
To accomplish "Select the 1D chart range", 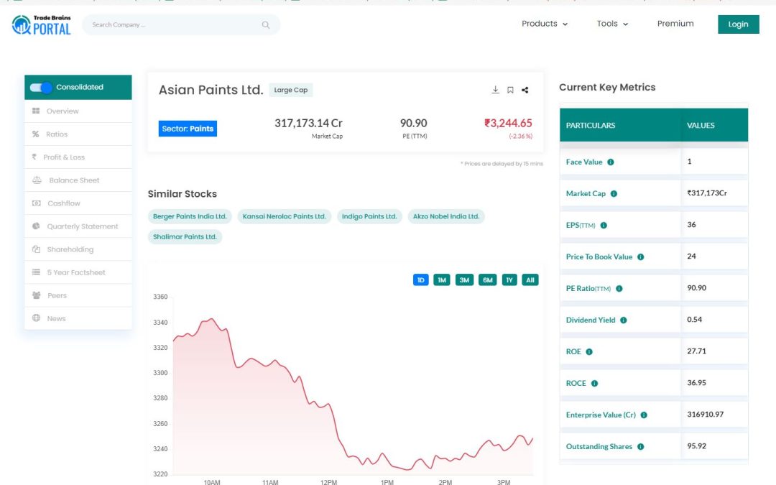I will [420, 280].
